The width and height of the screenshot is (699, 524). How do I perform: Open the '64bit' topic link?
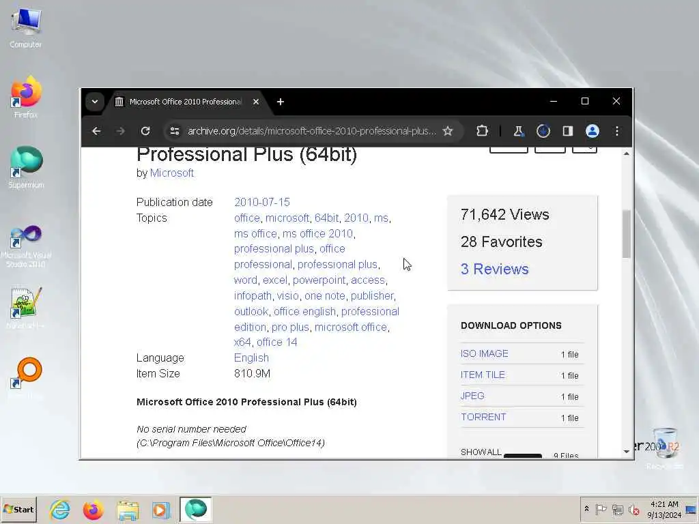point(327,218)
